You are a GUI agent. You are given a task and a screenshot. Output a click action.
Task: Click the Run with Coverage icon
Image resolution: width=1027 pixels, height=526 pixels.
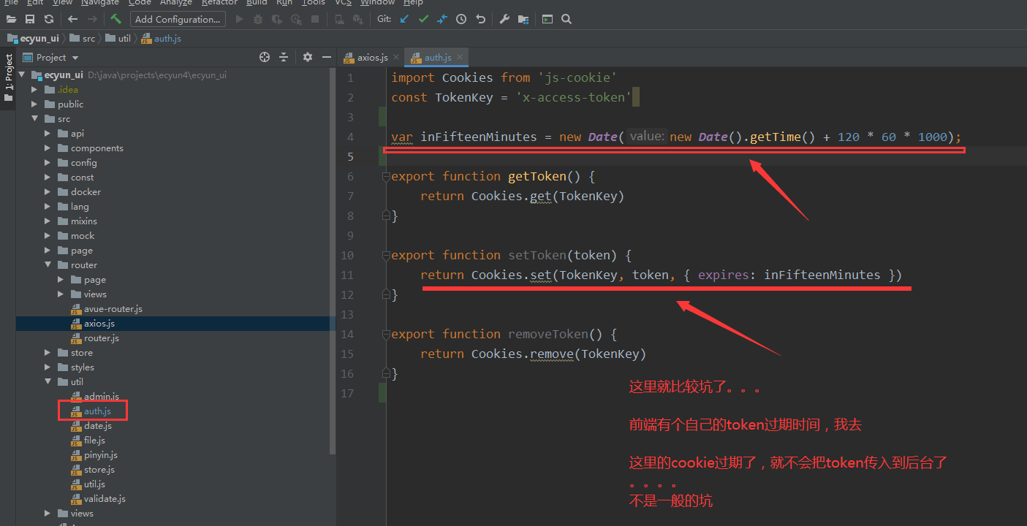277,19
